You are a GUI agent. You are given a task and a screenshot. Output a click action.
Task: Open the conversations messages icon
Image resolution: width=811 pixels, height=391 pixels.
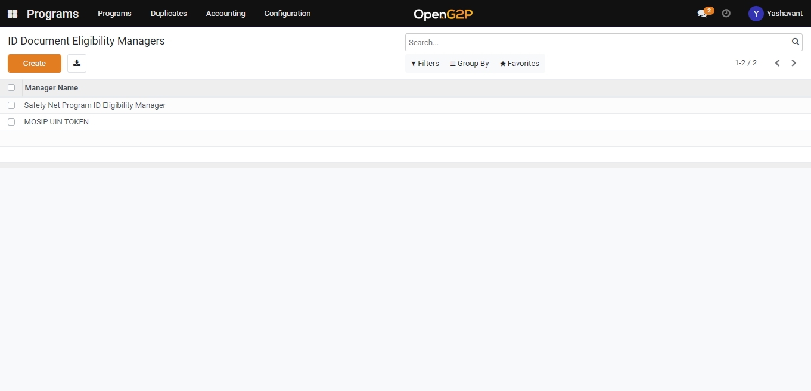(x=703, y=14)
